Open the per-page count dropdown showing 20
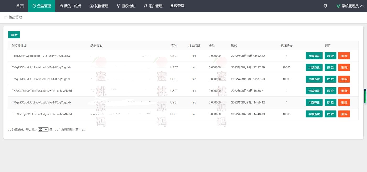Screen dimensions: 367x172 [x=43, y=130]
